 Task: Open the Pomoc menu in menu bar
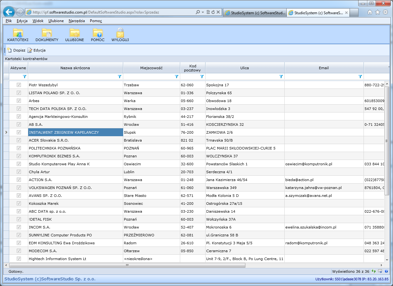coord(96,21)
